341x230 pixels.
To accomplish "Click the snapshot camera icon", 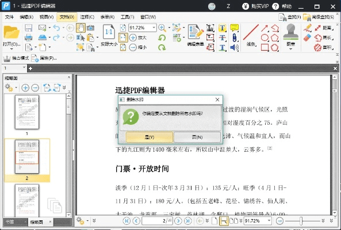I will tap(90, 28).
